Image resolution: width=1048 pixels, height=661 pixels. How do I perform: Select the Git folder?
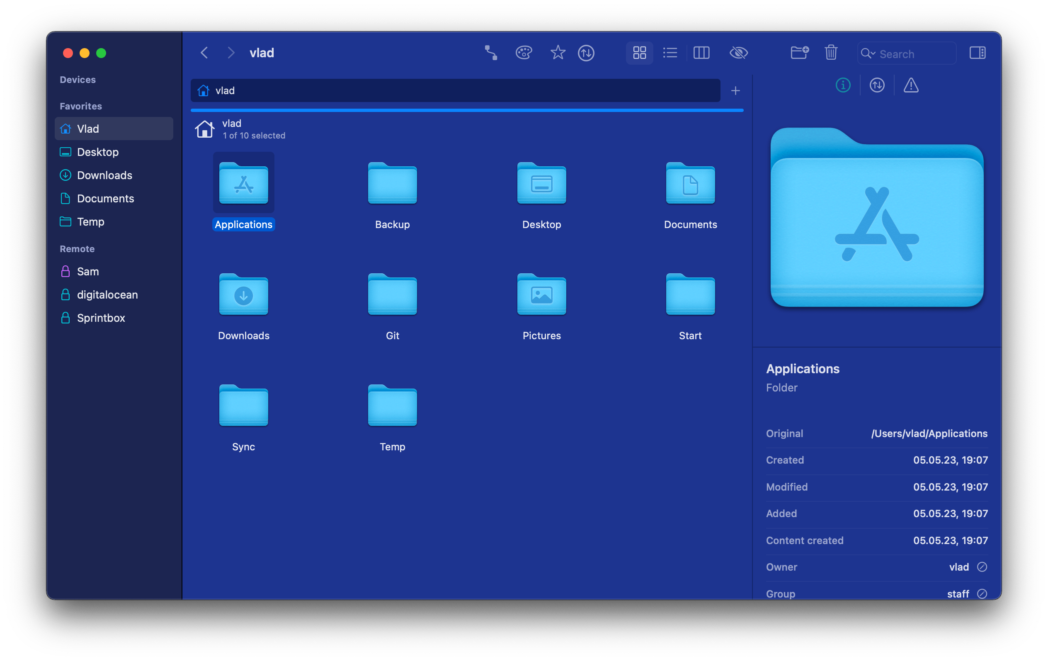point(393,294)
